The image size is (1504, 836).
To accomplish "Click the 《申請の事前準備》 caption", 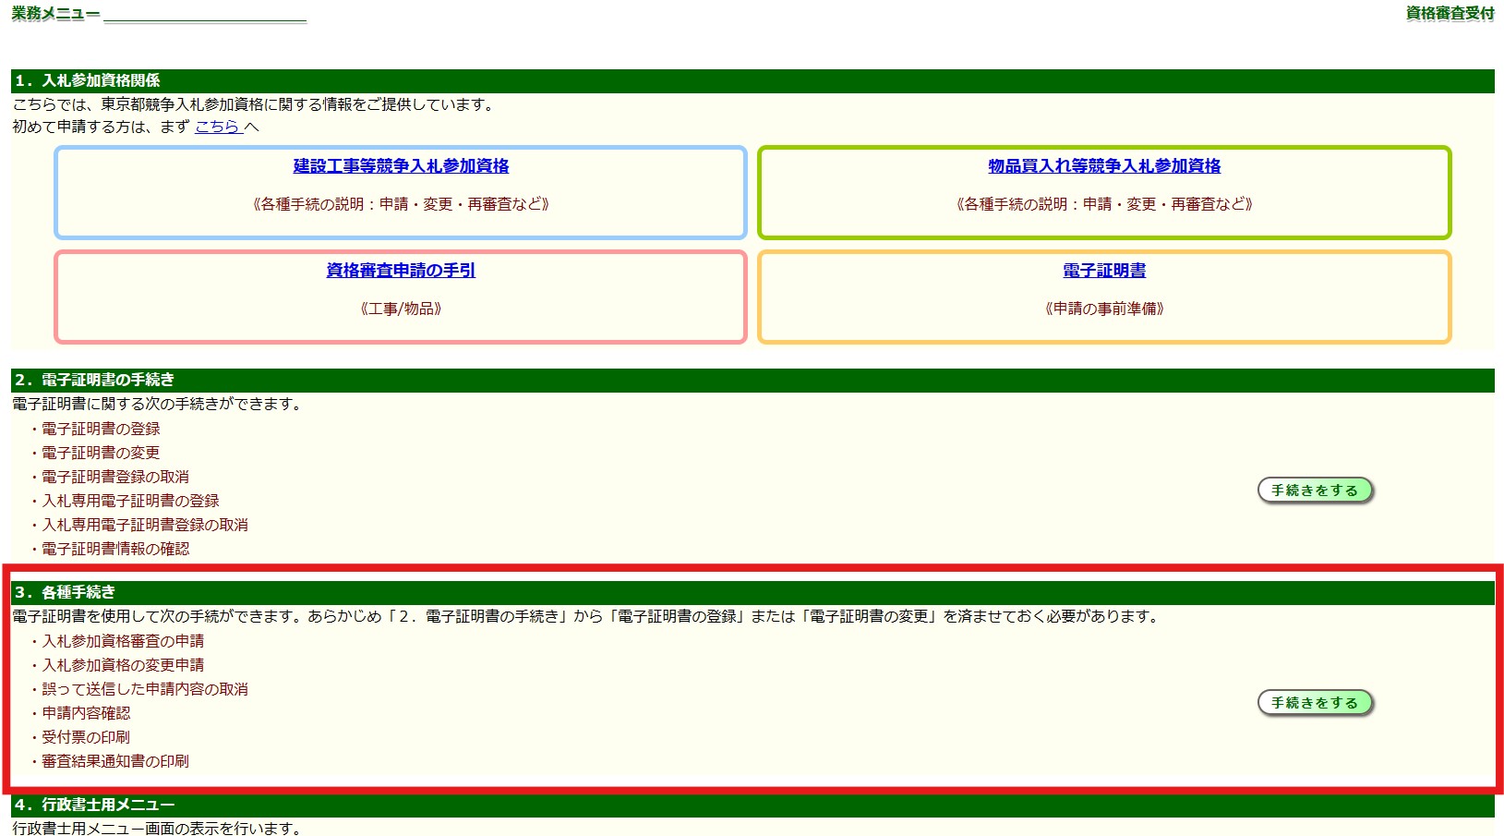I will [1104, 309].
